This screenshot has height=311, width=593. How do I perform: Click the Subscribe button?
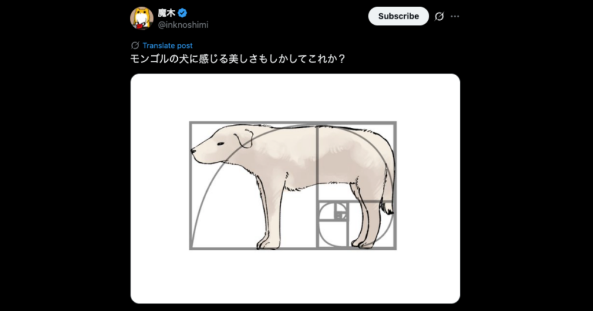398,16
